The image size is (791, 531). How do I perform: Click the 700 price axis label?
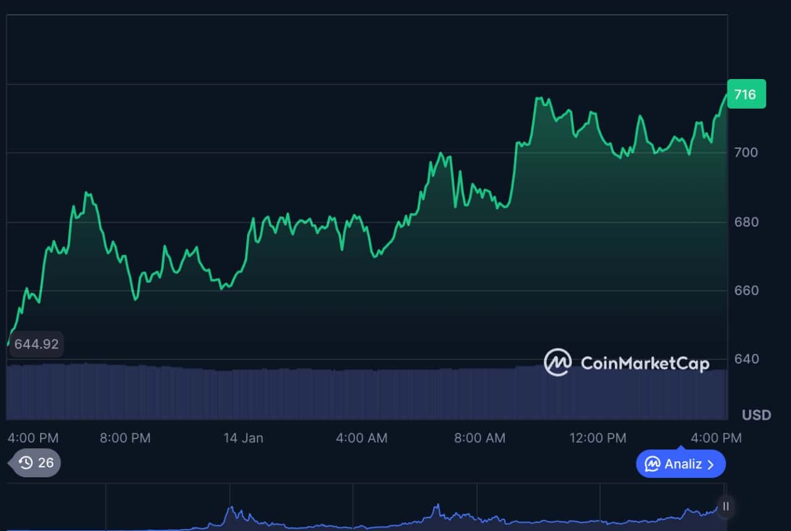746,153
